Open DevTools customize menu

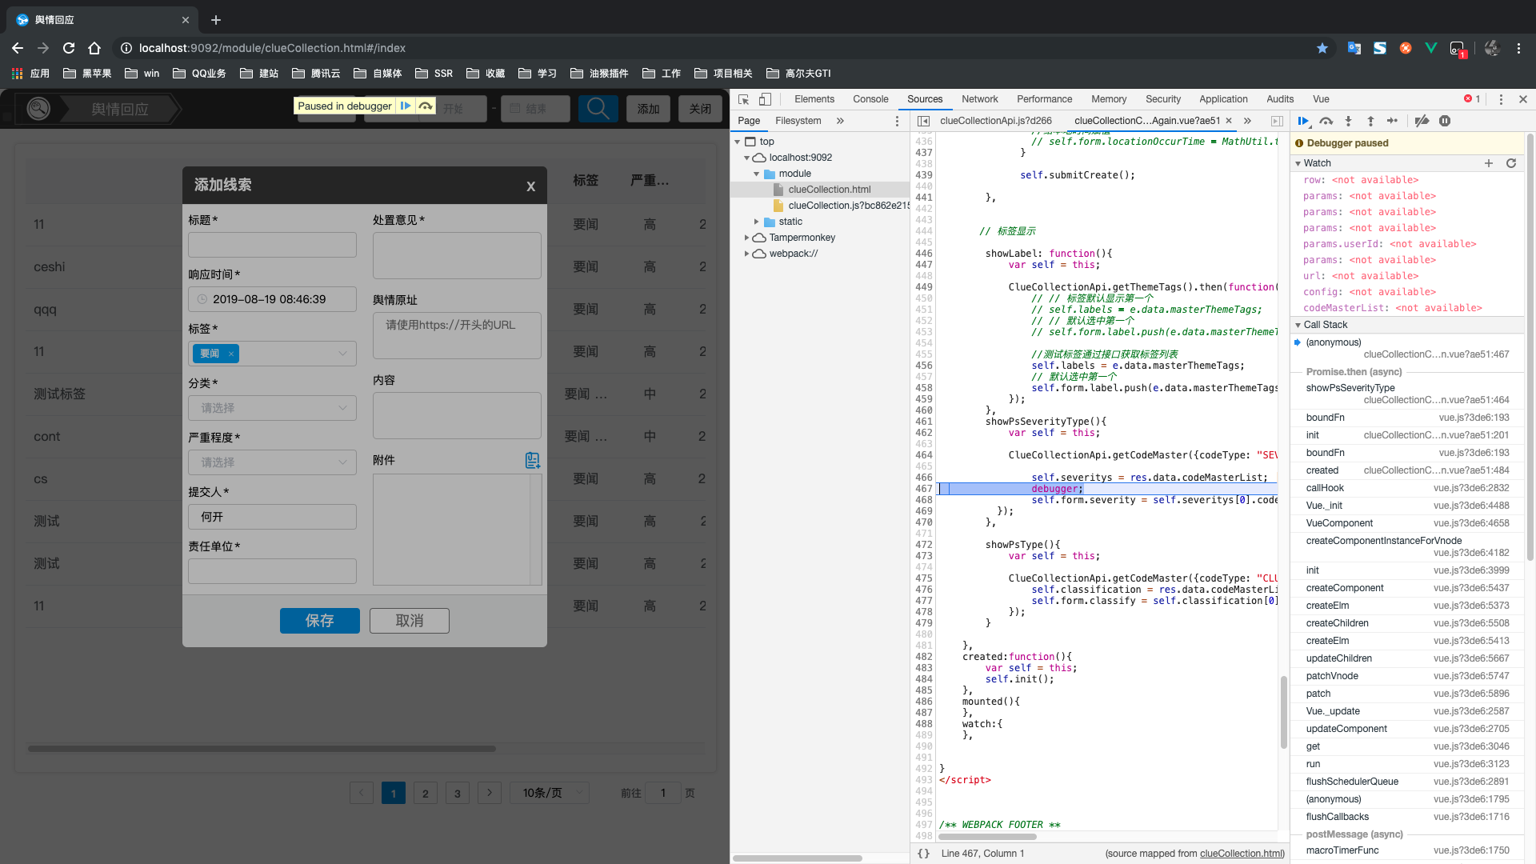coord(1501,99)
